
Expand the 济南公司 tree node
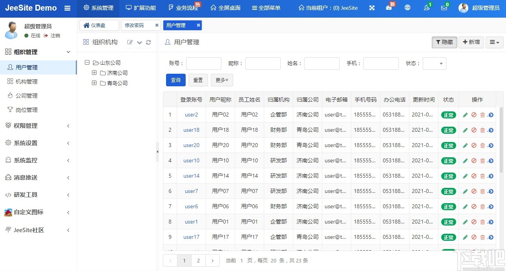point(94,73)
